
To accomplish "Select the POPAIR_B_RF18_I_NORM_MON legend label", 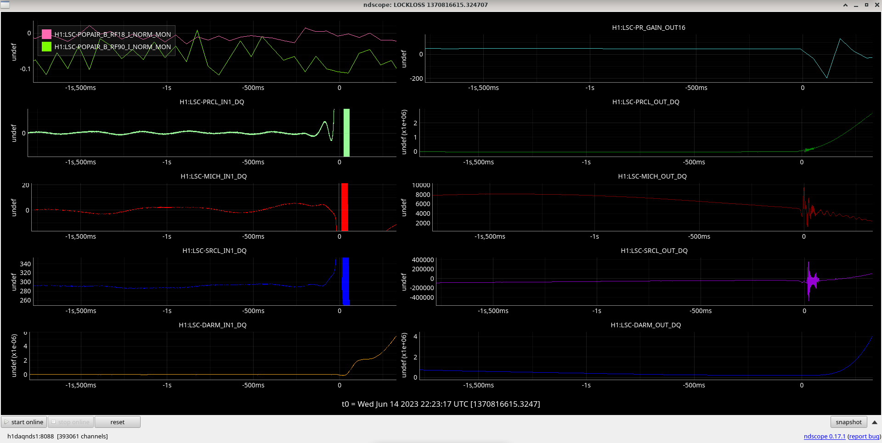I will (x=113, y=34).
